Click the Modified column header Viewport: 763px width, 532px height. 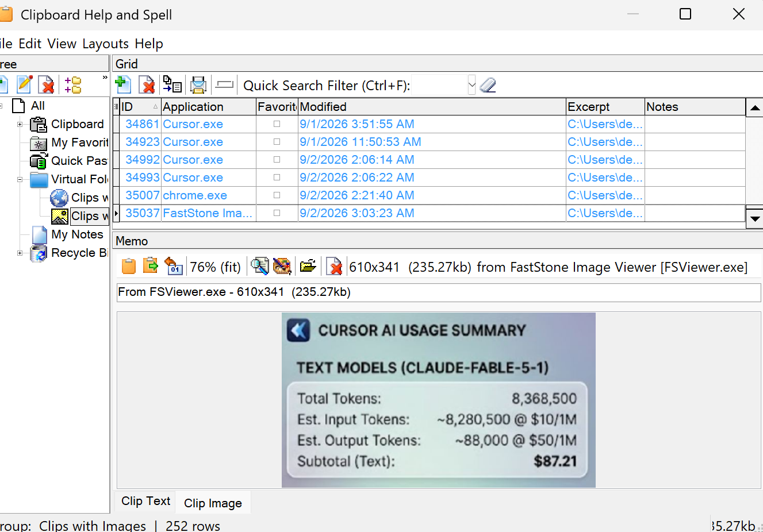[432, 107]
